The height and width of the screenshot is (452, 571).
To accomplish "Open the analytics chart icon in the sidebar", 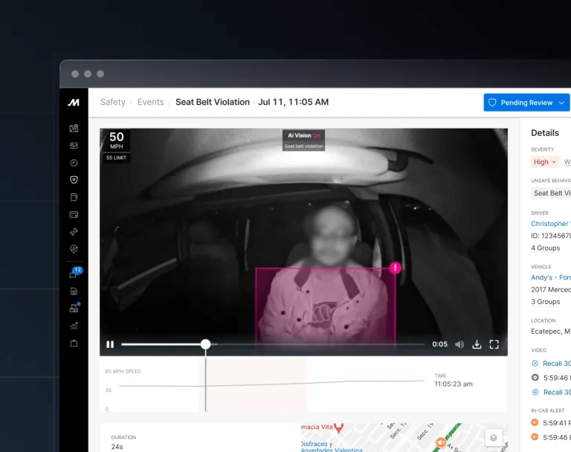I will (x=74, y=326).
